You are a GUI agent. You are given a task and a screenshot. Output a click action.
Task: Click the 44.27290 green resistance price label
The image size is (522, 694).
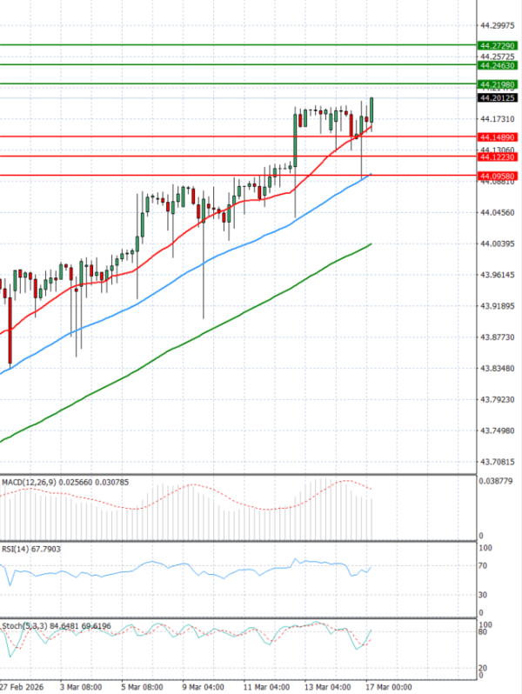point(498,44)
